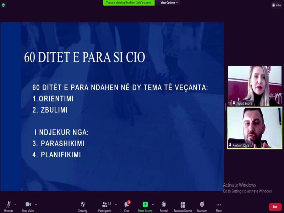Click the green screen-sharing status banner

coord(129,2)
